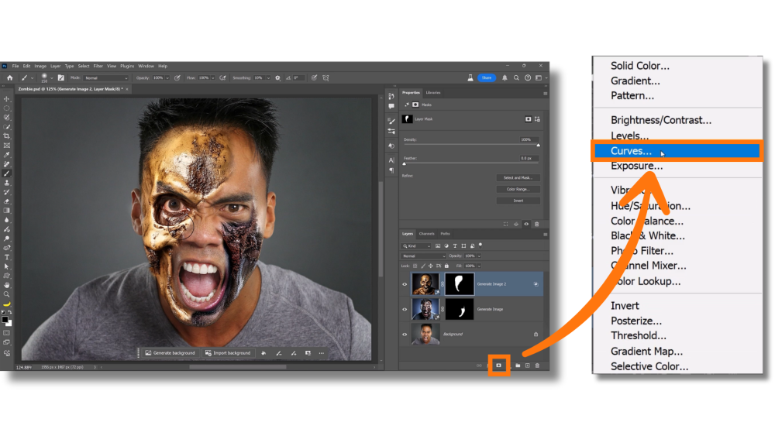
Task: Open the Comments panel icon
Action: click(391, 106)
